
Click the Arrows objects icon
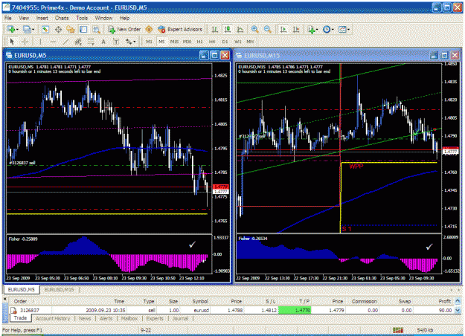pos(129,42)
